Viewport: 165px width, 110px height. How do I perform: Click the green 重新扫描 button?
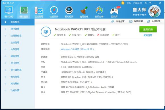(148, 29)
